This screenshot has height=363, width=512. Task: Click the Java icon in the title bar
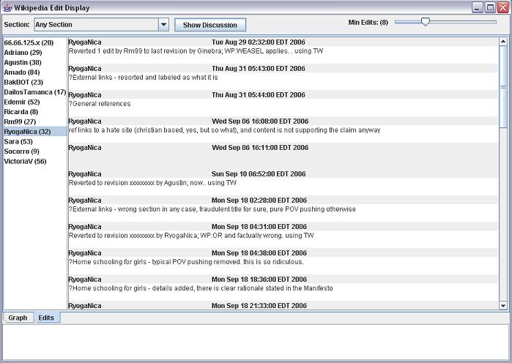7,7
